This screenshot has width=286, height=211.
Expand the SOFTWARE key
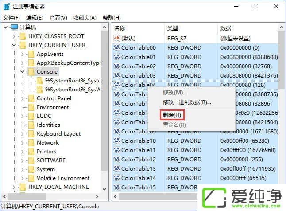pyautogui.click(x=23, y=160)
